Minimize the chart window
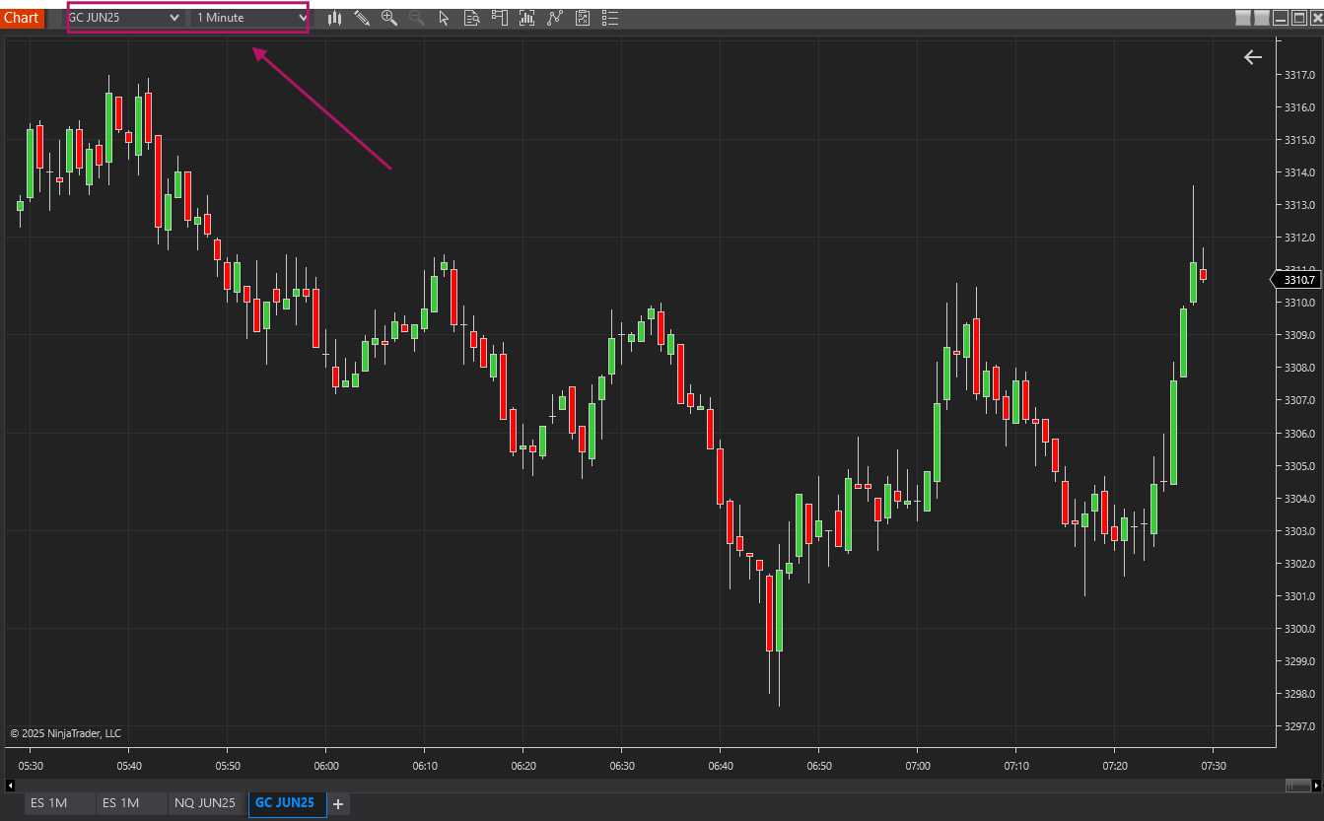The image size is (1324, 821). [x=1281, y=18]
